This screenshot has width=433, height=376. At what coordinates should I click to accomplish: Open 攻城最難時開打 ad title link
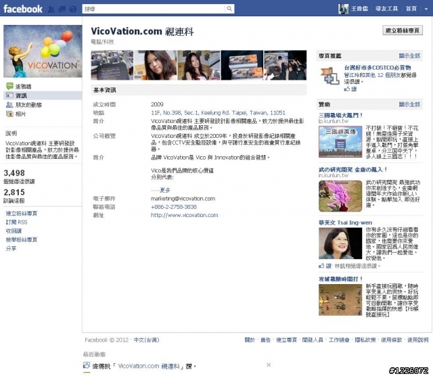[340, 279]
